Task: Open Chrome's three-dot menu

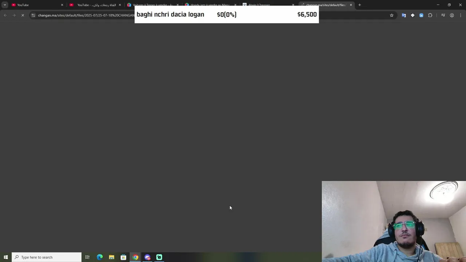Action: [x=461, y=15]
